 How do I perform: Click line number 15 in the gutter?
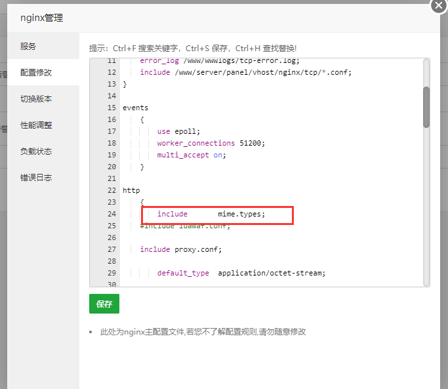(112, 108)
